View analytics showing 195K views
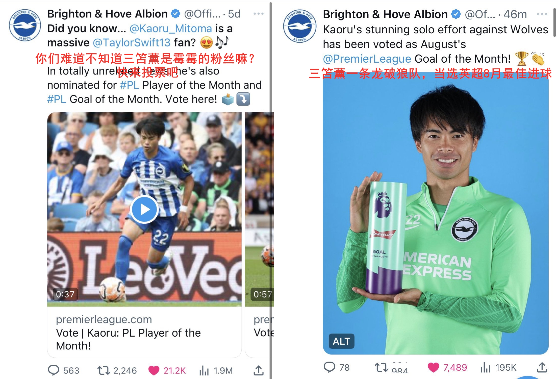The height and width of the screenshot is (379, 558). pos(486,367)
